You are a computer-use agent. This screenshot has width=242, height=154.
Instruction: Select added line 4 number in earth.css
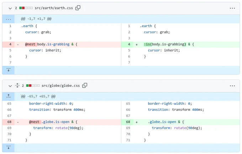pyautogui.click(x=127, y=44)
